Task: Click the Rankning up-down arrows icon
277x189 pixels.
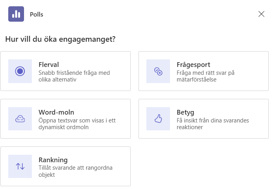Action: pyautogui.click(x=20, y=167)
